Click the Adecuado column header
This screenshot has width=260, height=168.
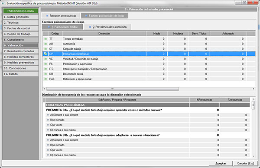click(x=228, y=34)
